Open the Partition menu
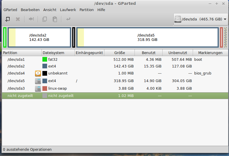 (87, 10)
